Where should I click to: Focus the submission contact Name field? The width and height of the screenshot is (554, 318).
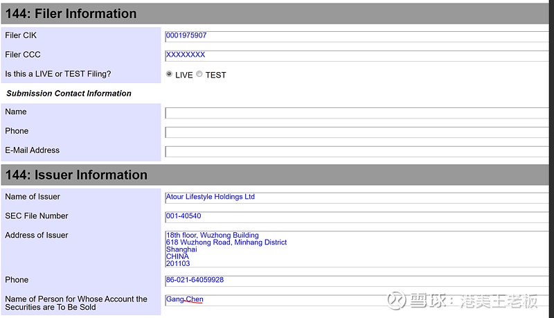tap(357, 113)
